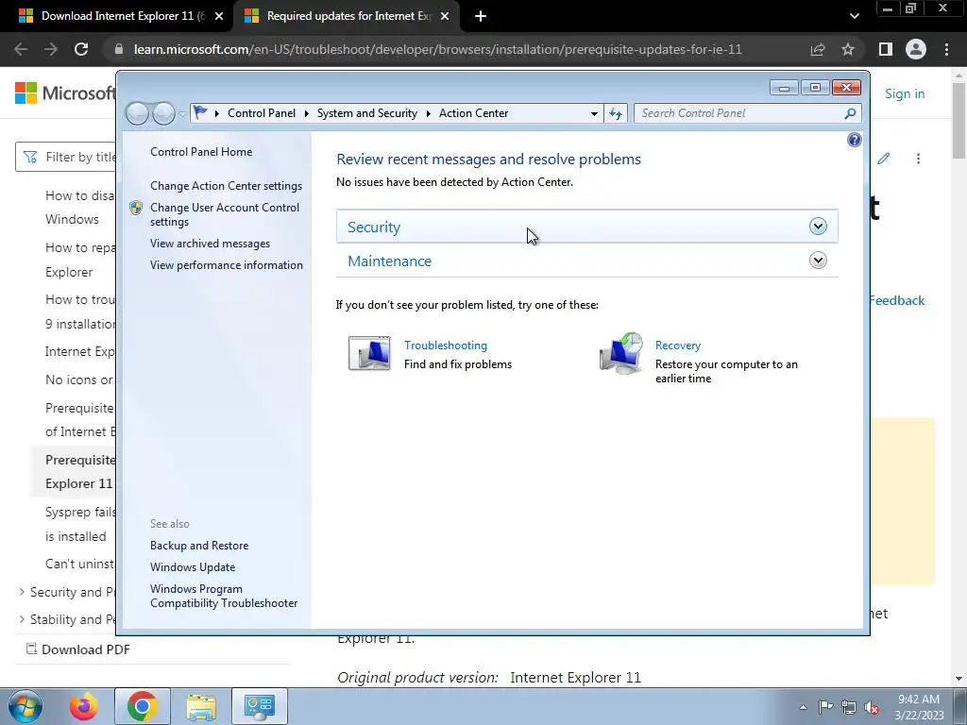Viewport: 967px width, 725px height.
Task: Expand the Security section chevron
Action: click(818, 227)
